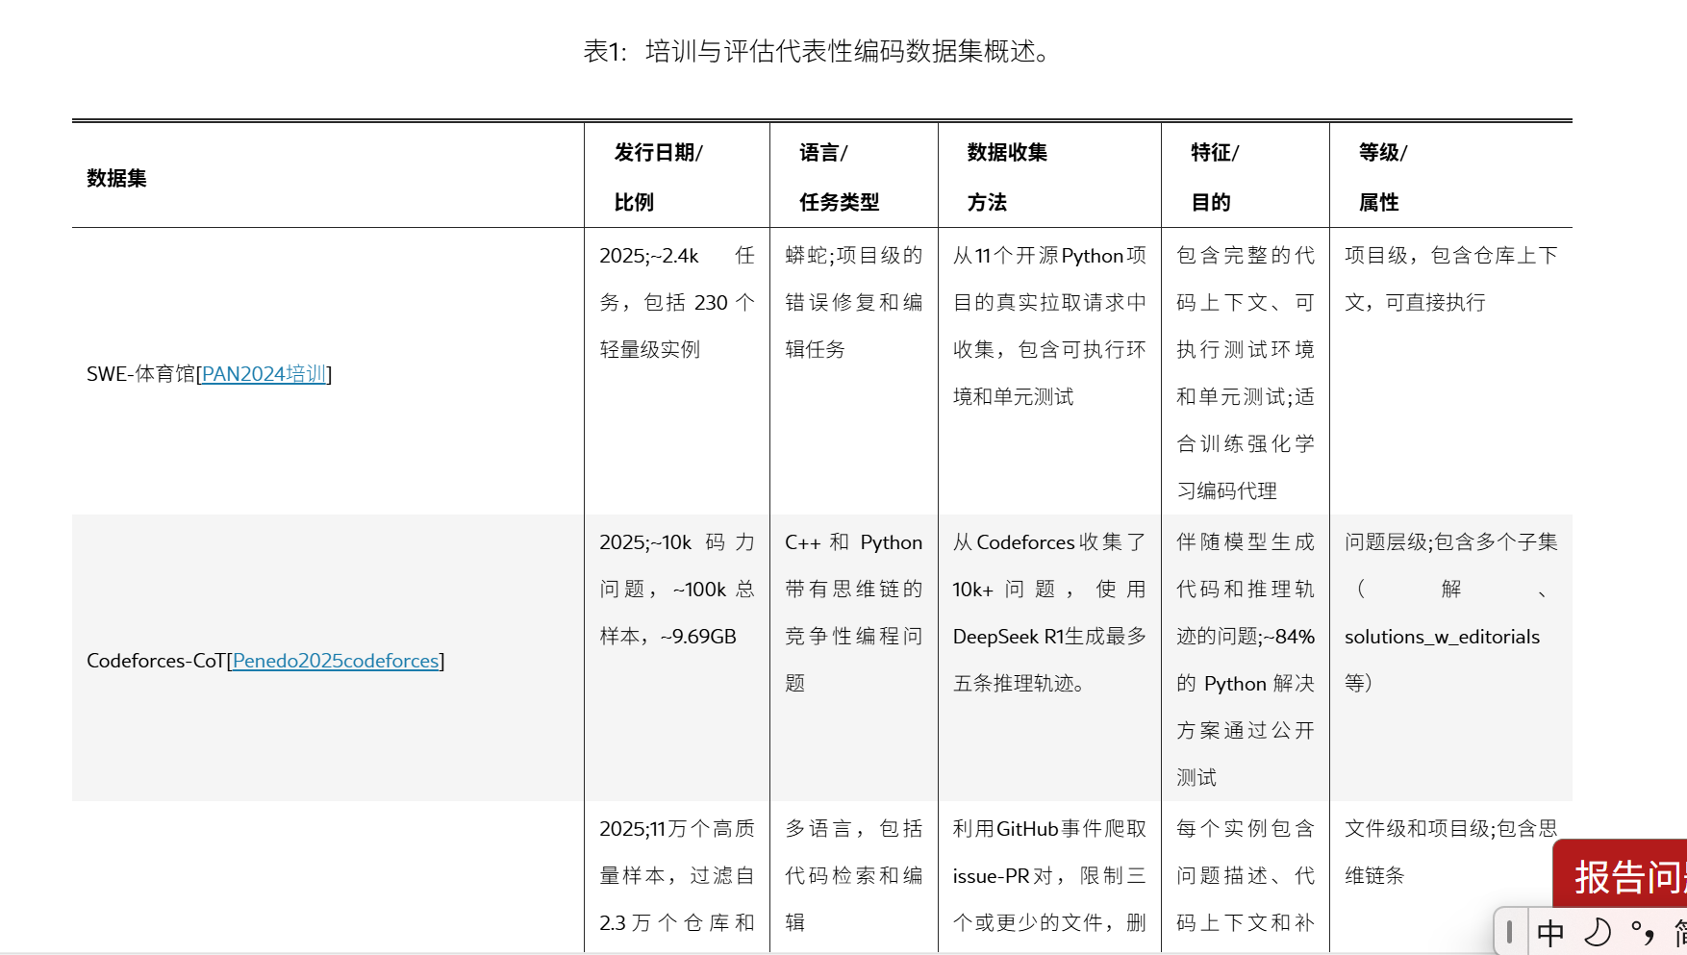Click the IME toolbar drag handle
1687x955 pixels.
click(1511, 931)
